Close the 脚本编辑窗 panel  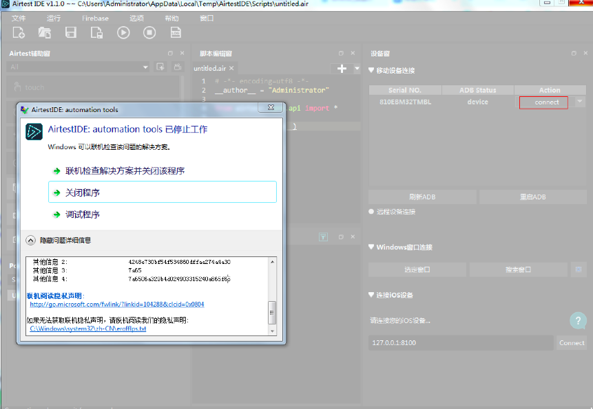tap(353, 53)
